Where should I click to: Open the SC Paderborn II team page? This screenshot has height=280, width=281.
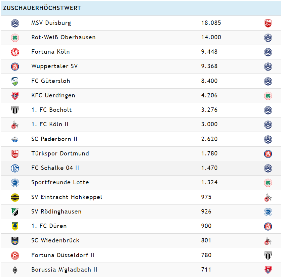(54, 139)
